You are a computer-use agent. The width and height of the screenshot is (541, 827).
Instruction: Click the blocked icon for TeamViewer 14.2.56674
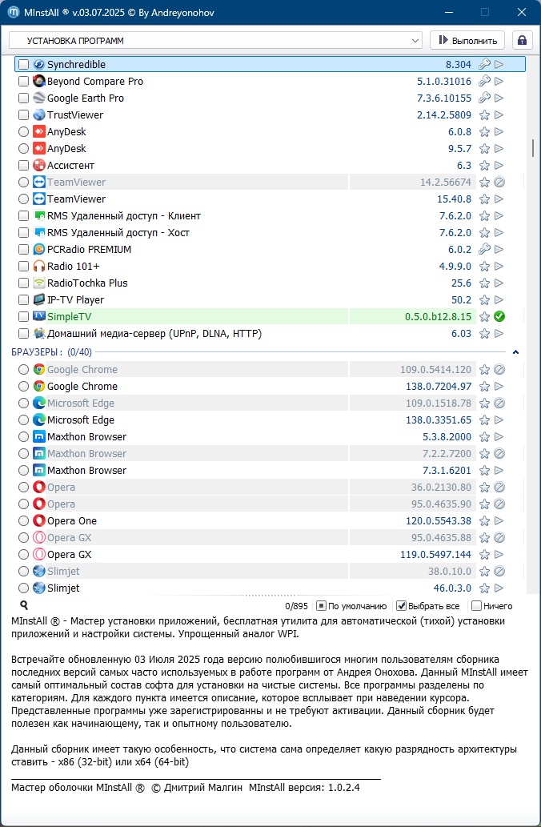[499, 182]
